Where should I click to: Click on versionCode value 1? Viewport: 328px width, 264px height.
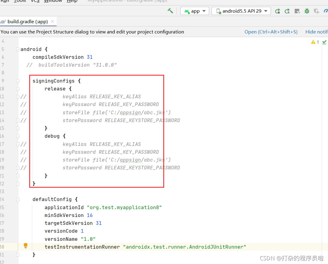82,231
